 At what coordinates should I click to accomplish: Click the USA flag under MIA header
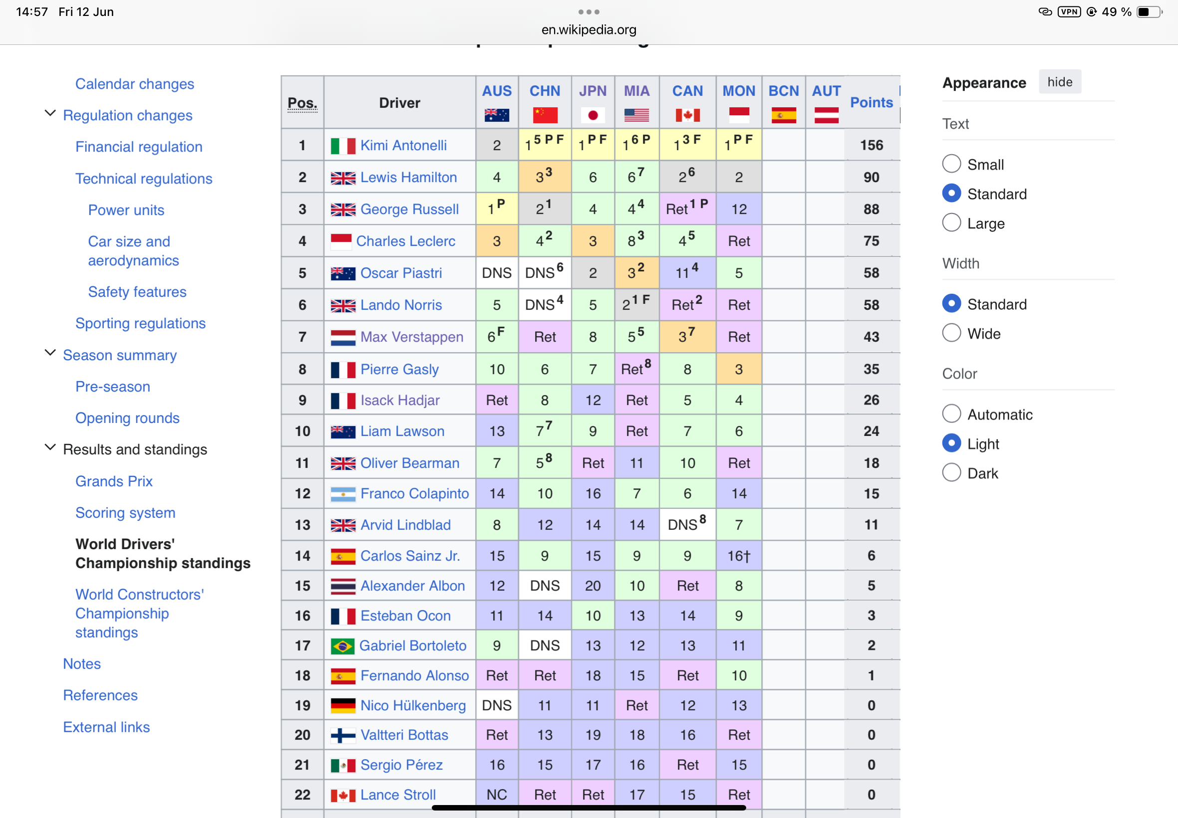[x=636, y=115]
